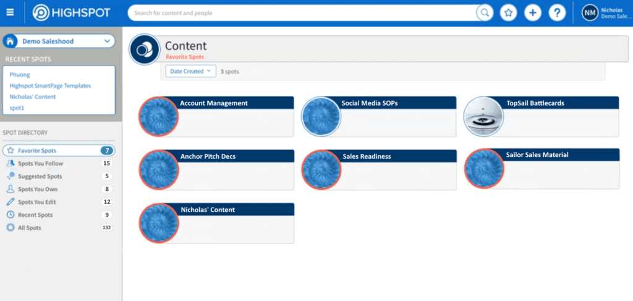Open the Sailor Sales Material thumbnail

484,168
